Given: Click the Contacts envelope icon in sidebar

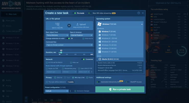Looking at the screenshot, I should (x=3, y=91).
